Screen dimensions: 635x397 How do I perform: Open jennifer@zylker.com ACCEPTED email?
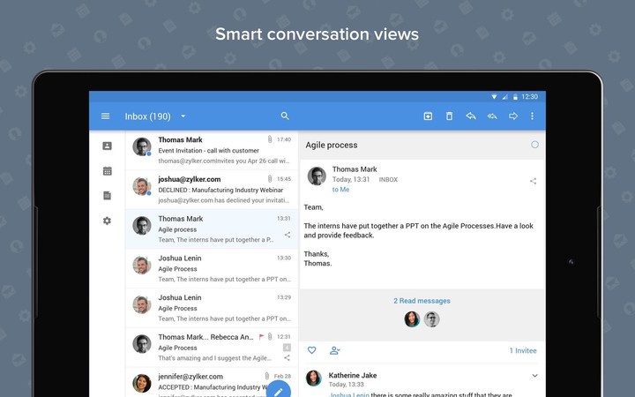point(212,382)
